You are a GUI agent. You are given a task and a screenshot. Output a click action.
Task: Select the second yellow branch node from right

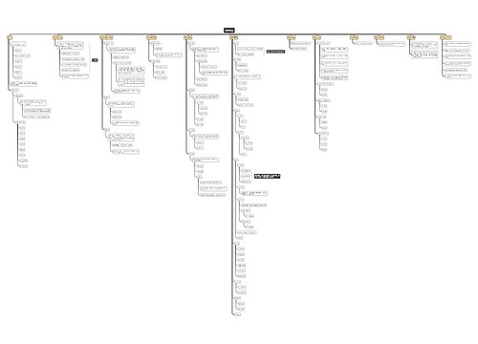click(411, 37)
